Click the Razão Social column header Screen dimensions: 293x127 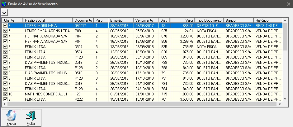pos(48,20)
